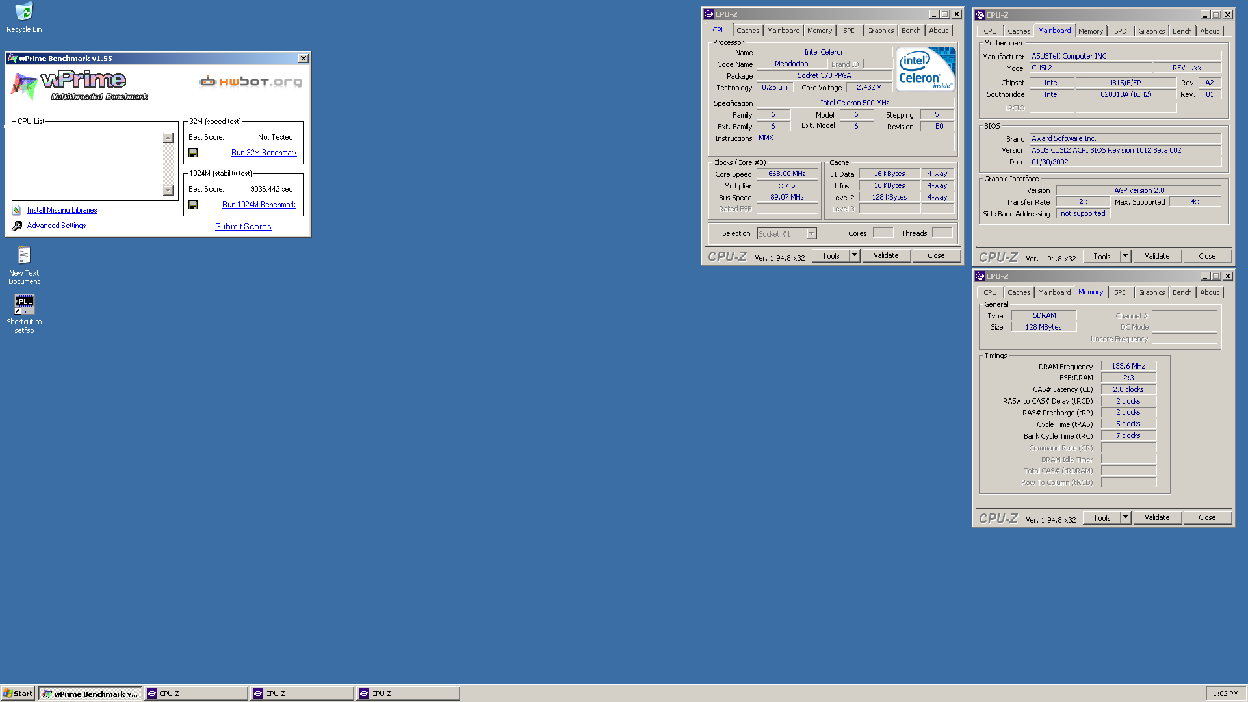Expand Tools dropdown arrow in the Memory window
Screen dimensions: 1248x702
1126,517
